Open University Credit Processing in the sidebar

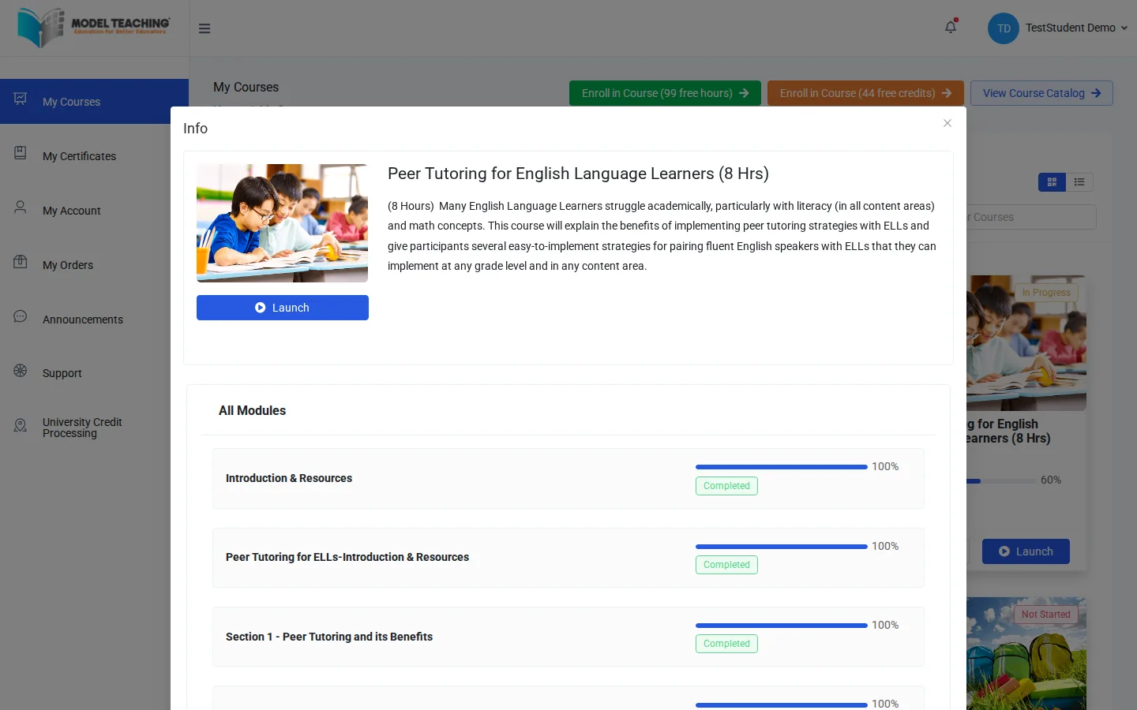(94, 428)
